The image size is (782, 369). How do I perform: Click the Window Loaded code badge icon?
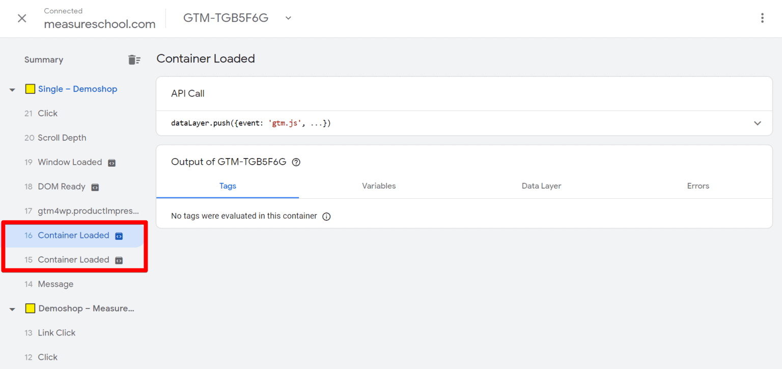[112, 163]
